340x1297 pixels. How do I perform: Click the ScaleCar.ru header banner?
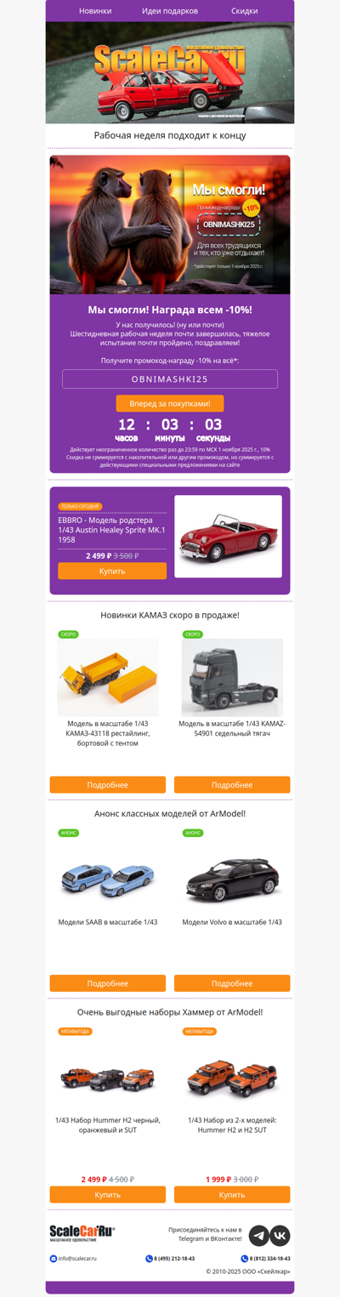point(170,73)
